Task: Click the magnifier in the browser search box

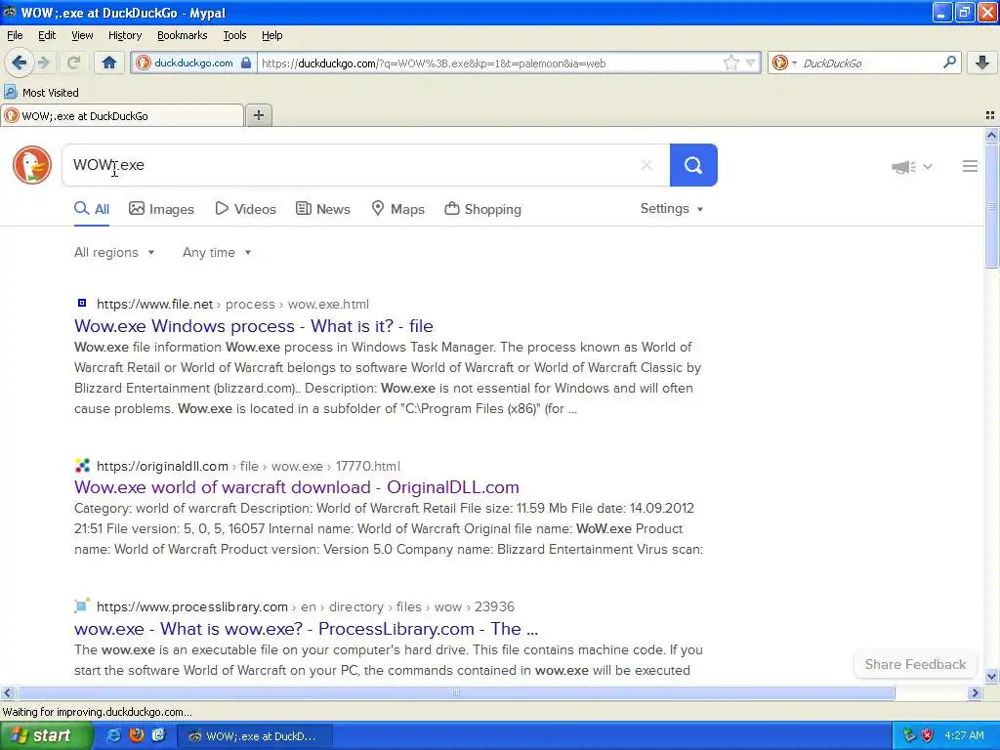Action: [949, 62]
